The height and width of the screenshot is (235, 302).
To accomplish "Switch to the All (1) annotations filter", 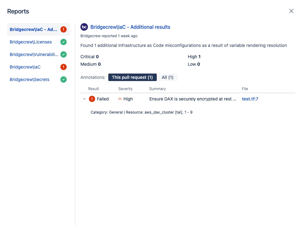I will pyautogui.click(x=167, y=77).
